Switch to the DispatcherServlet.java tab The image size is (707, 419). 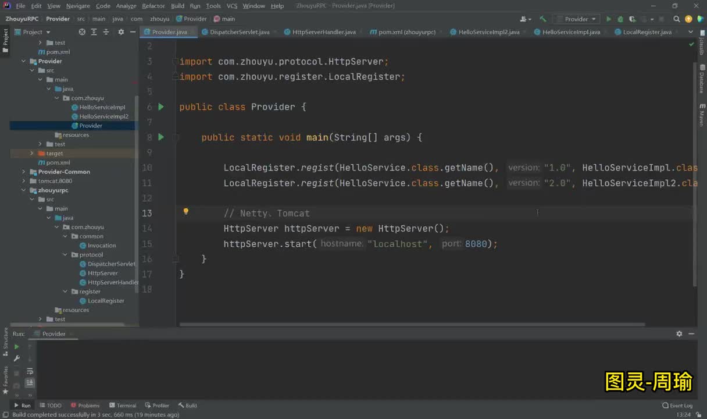coord(239,32)
